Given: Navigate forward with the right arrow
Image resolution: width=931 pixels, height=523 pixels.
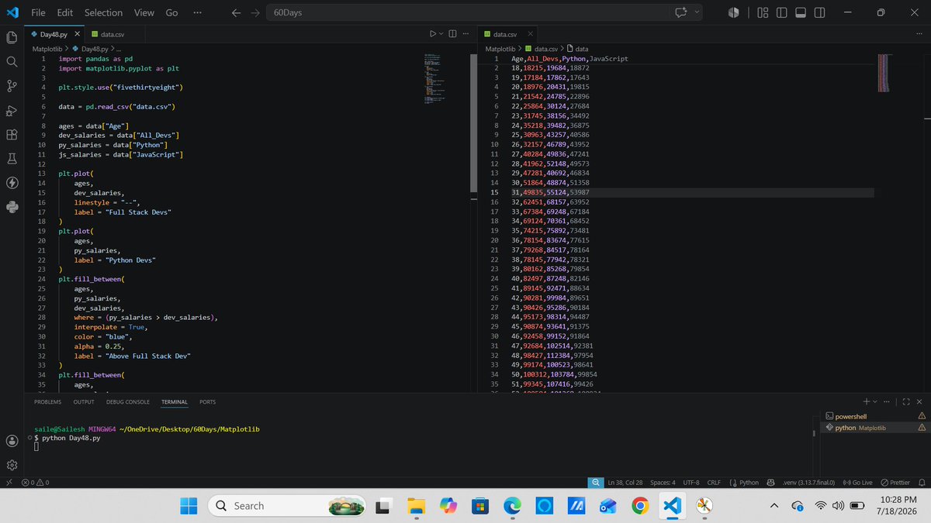Looking at the screenshot, I should coord(256,12).
